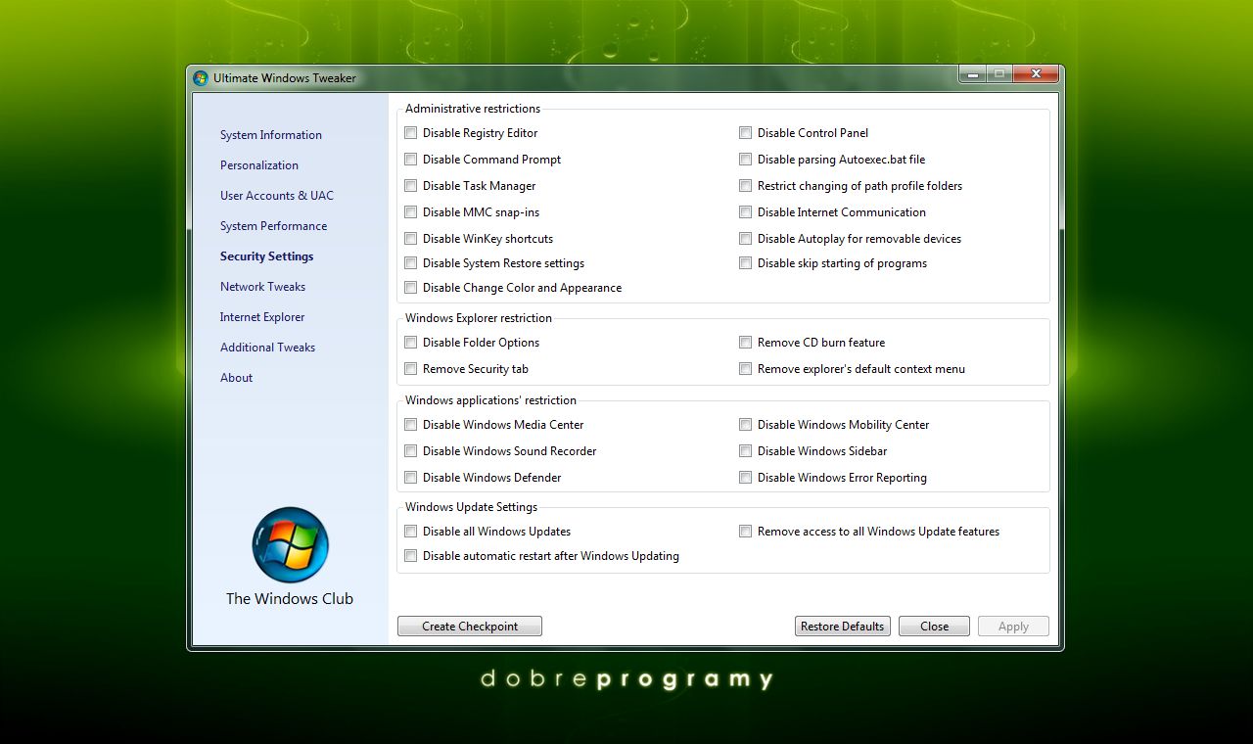Click the Apply button
The height and width of the screenshot is (744, 1253).
click(x=1013, y=627)
